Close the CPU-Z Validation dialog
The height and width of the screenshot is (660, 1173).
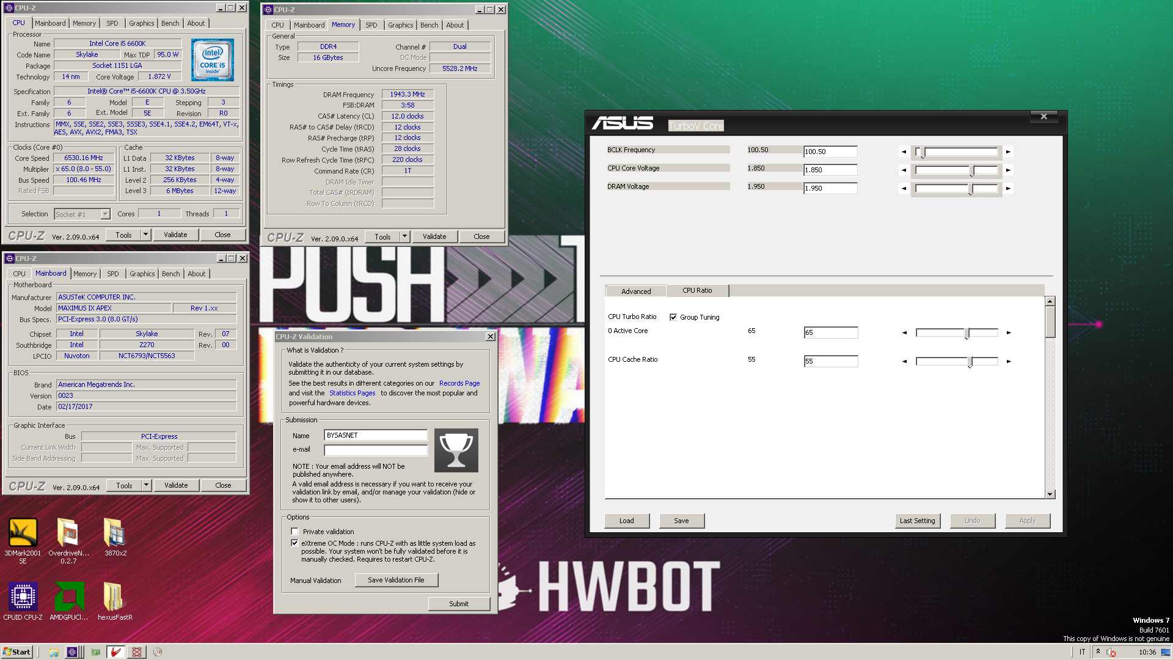tap(490, 337)
